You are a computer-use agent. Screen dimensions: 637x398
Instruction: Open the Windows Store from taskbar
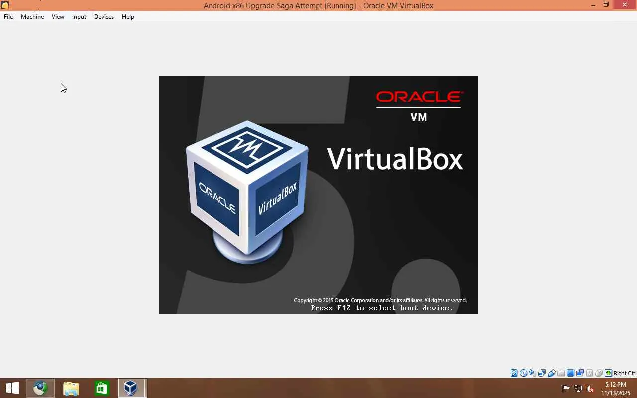pyautogui.click(x=102, y=388)
